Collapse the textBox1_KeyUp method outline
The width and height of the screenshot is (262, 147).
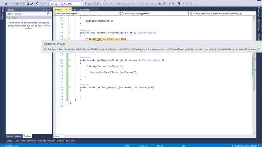coord(69,87)
